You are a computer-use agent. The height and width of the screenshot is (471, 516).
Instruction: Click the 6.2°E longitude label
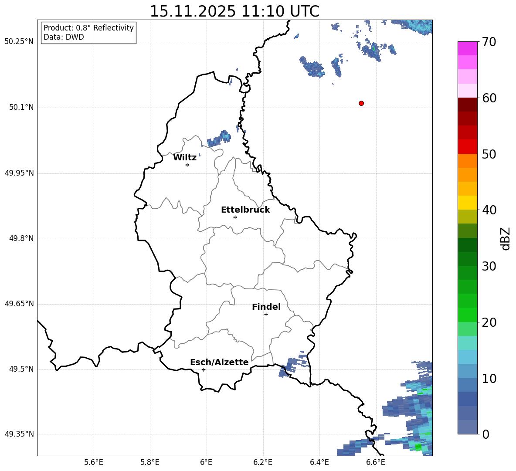263,462
